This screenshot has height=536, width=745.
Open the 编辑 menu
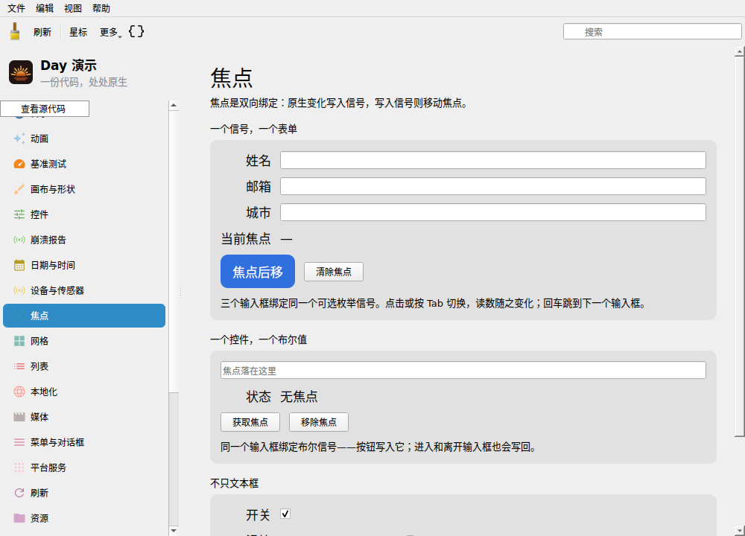pos(45,8)
